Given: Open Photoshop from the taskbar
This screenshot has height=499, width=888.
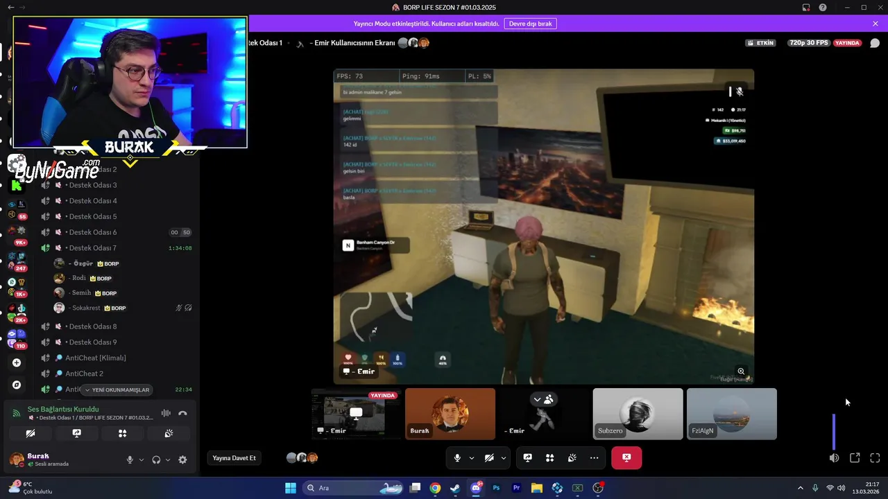Looking at the screenshot, I should (x=496, y=488).
